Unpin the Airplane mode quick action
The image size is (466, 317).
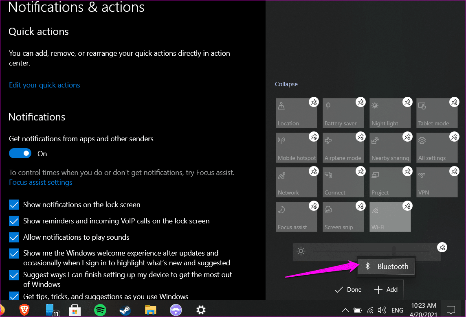(360, 137)
